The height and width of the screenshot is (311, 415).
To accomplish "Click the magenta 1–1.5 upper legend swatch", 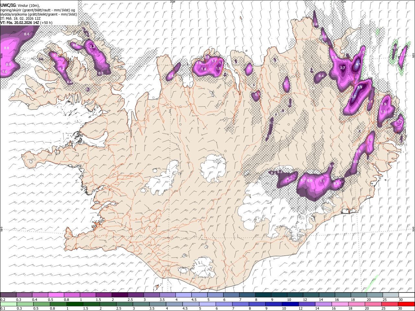I will coord(88,295).
